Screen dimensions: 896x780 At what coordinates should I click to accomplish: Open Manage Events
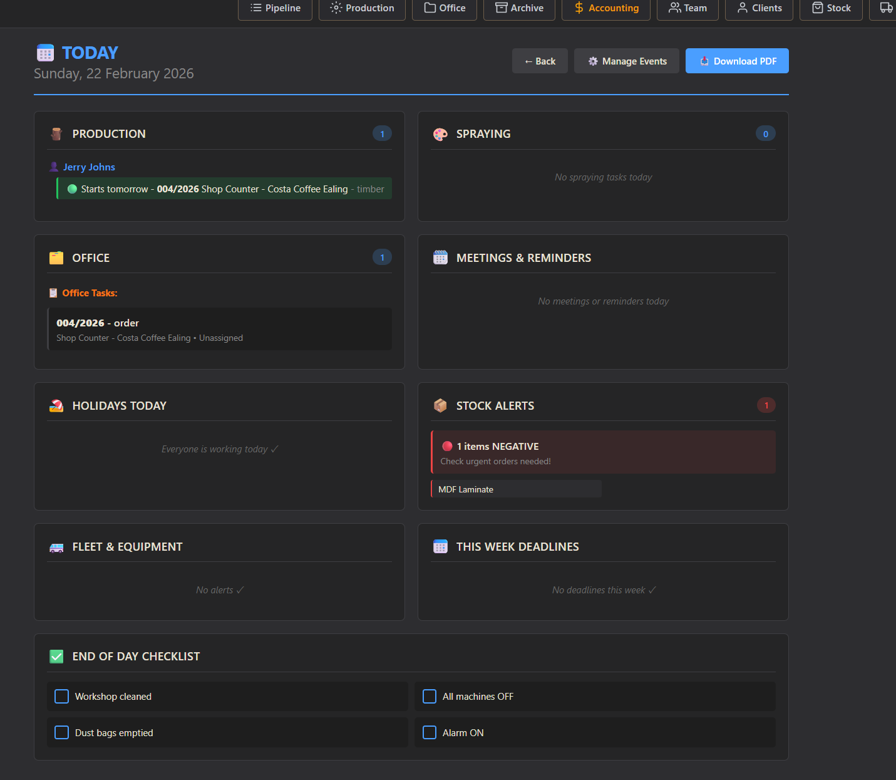tap(626, 61)
